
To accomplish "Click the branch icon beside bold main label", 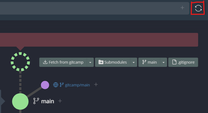I will click(x=36, y=101).
